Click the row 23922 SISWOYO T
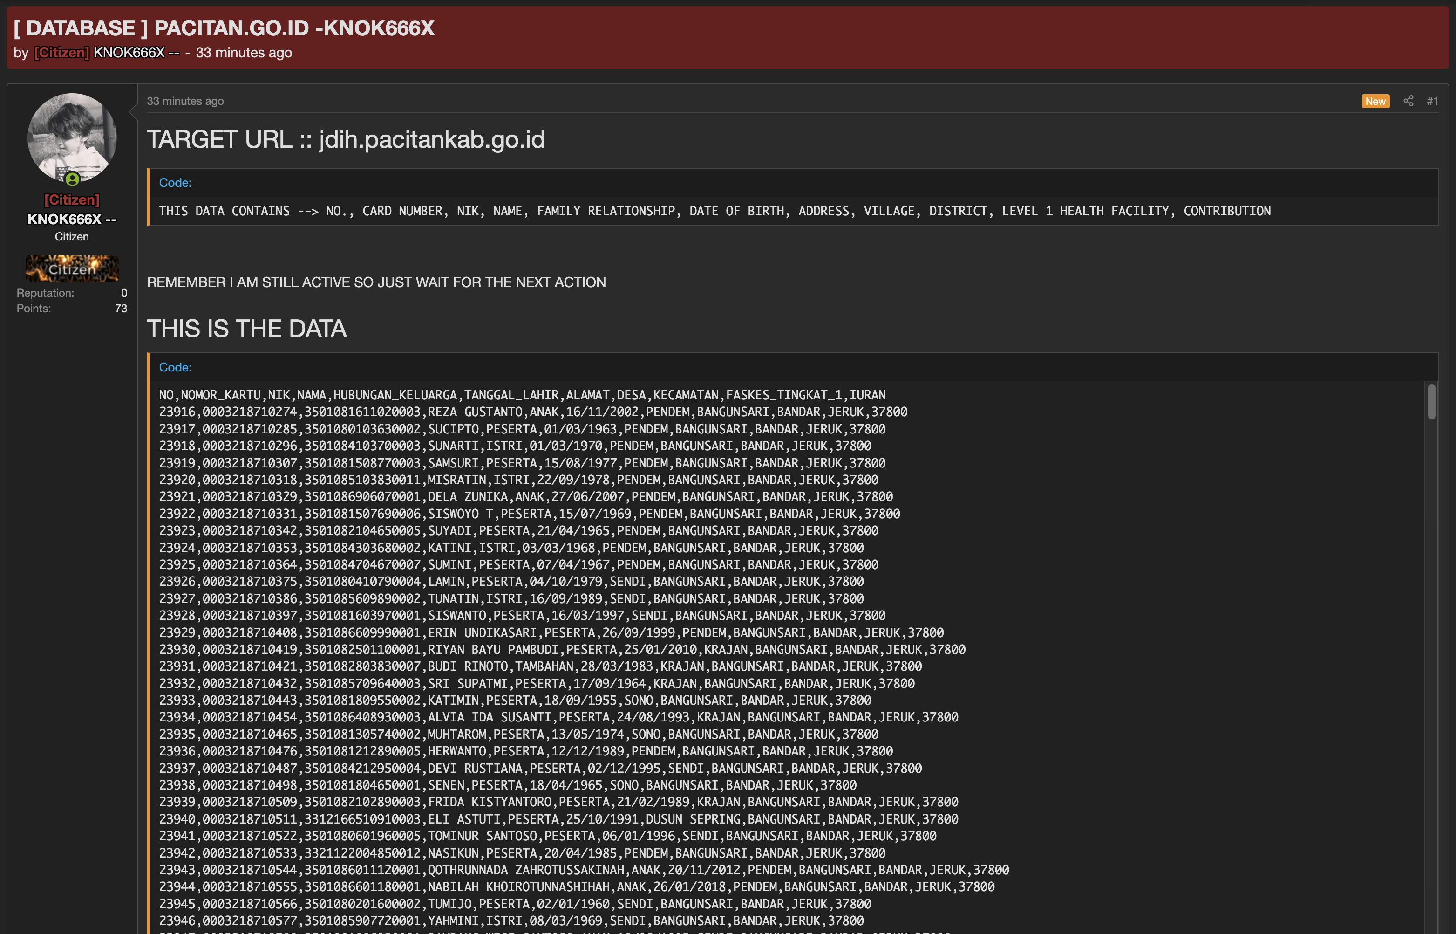1456x934 pixels. tap(529, 514)
